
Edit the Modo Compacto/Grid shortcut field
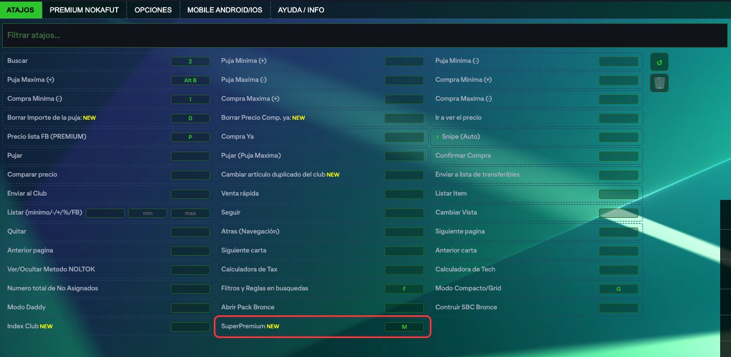[619, 289]
